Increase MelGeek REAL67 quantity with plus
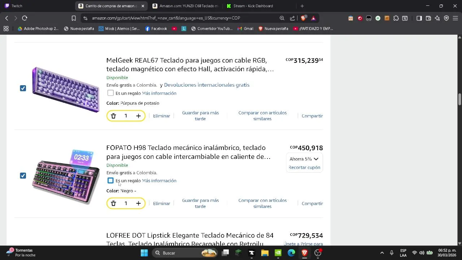The width and height of the screenshot is (462, 260). (138, 116)
